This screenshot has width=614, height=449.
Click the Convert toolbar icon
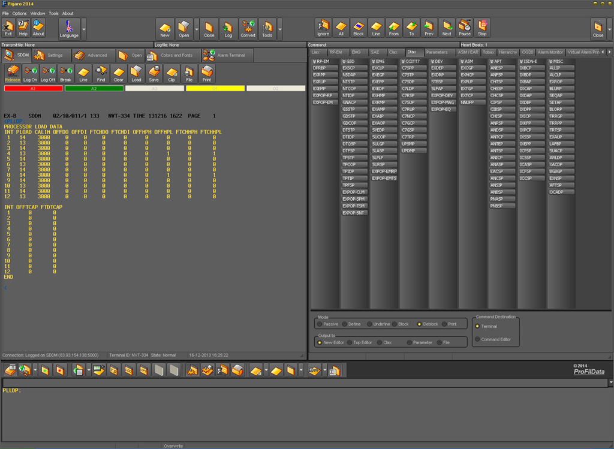click(x=248, y=28)
